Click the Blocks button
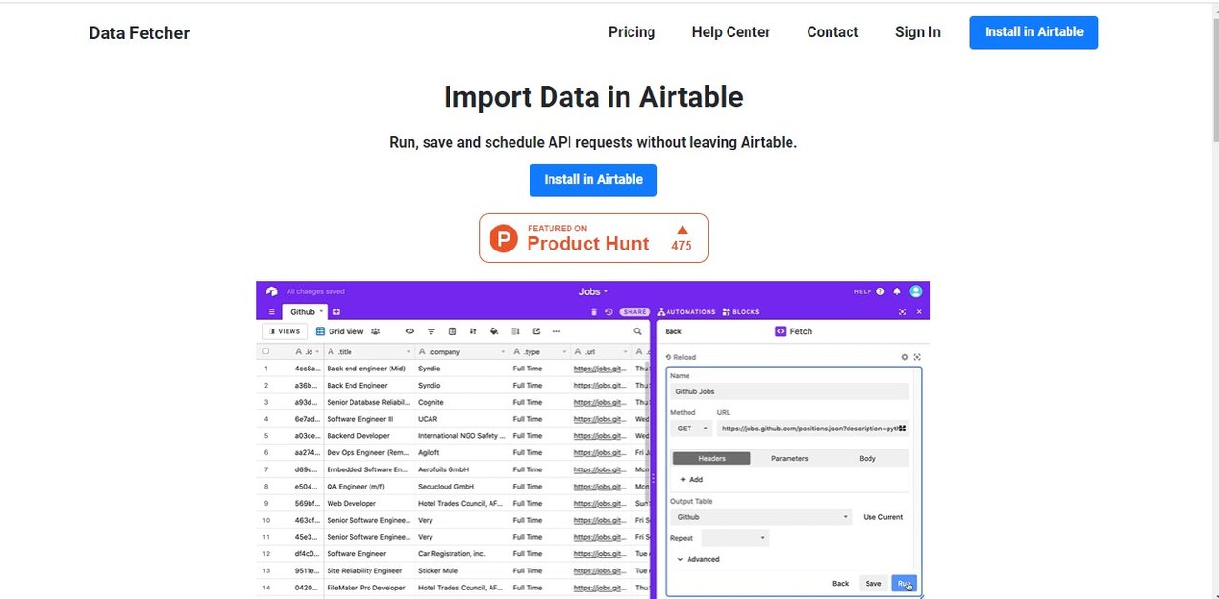The width and height of the screenshot is (1219, 599). click(741, 311)
